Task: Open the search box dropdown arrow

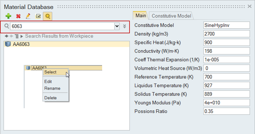Action: (117, 26)
